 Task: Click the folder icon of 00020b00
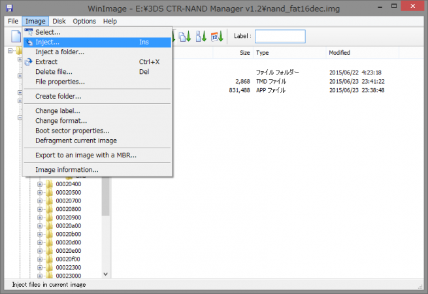(x=50, y=234)
